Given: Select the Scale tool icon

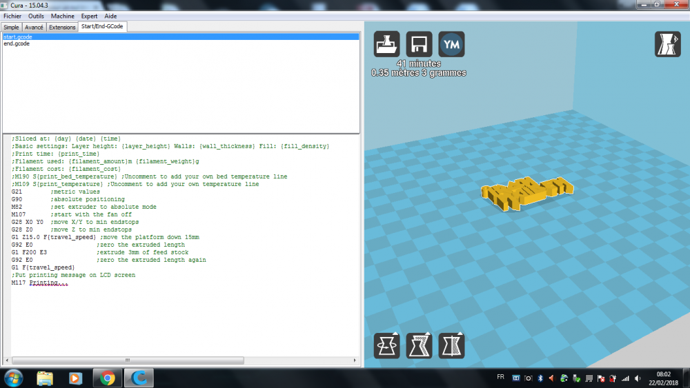Looking at the screenshot, I should 419,345.
